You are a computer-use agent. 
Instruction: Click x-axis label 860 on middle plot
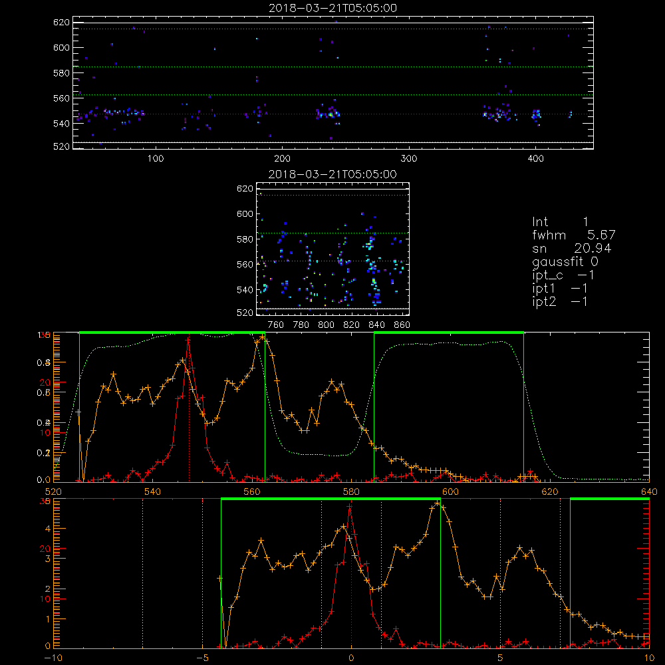pyautogui.click(x=402, y=325)
